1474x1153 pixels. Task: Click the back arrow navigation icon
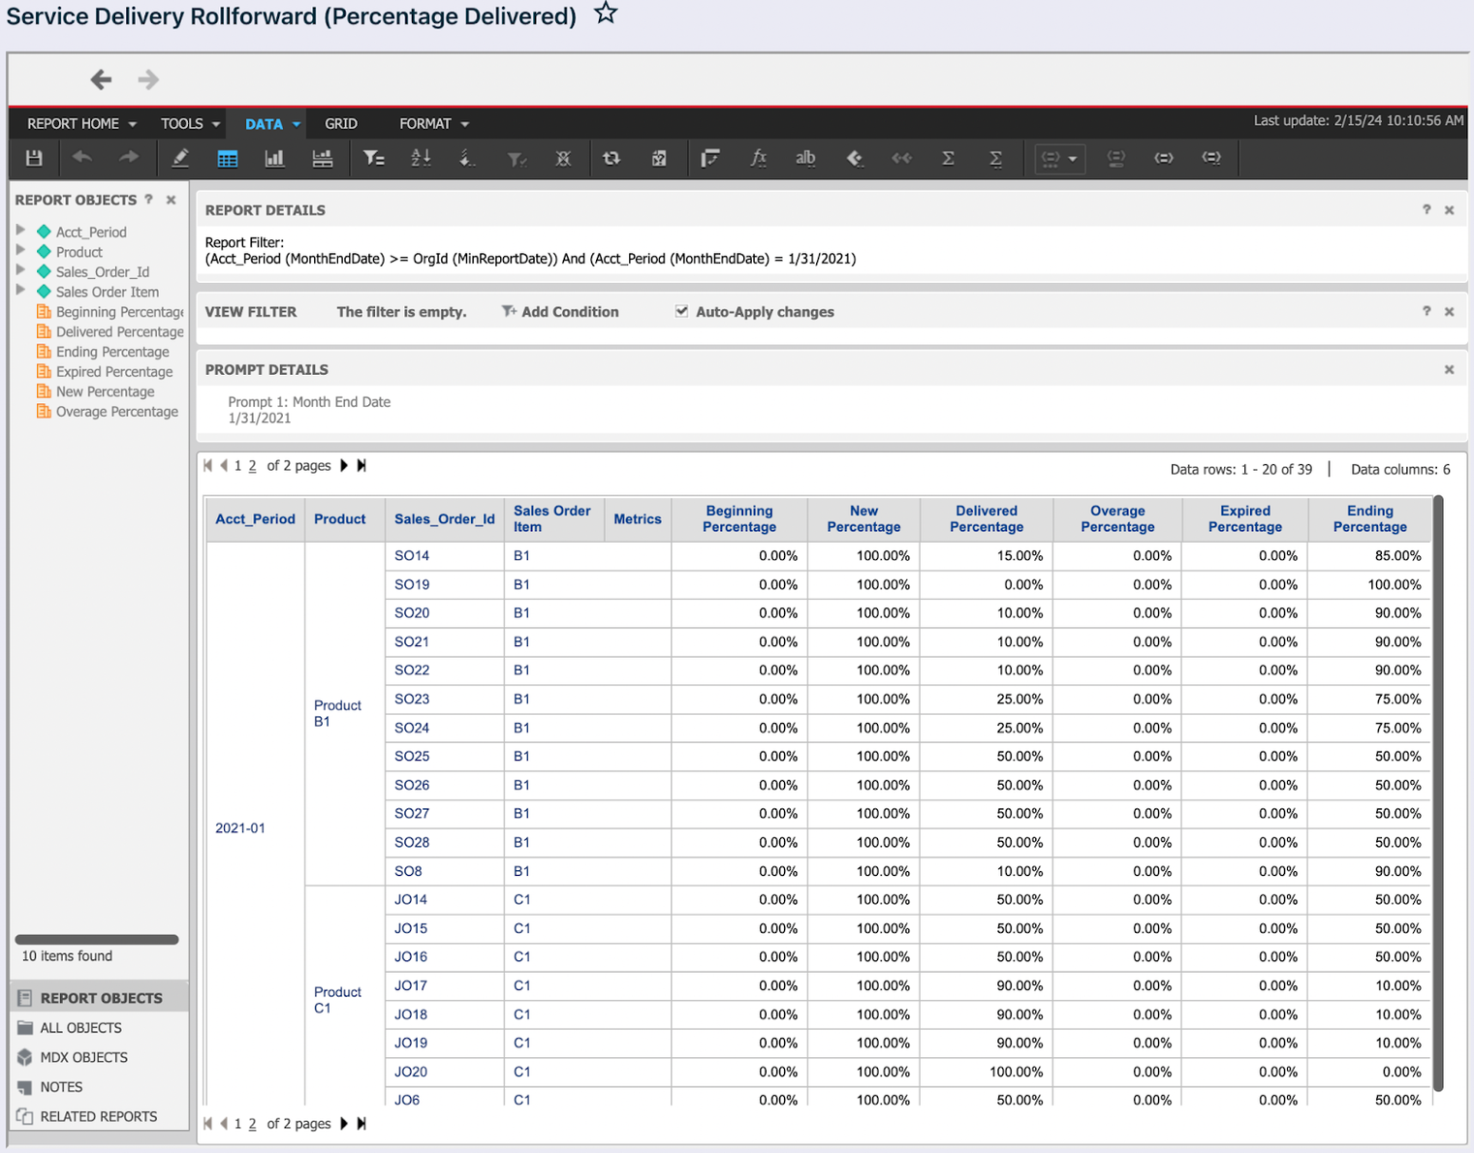click(x=101, y=79)
